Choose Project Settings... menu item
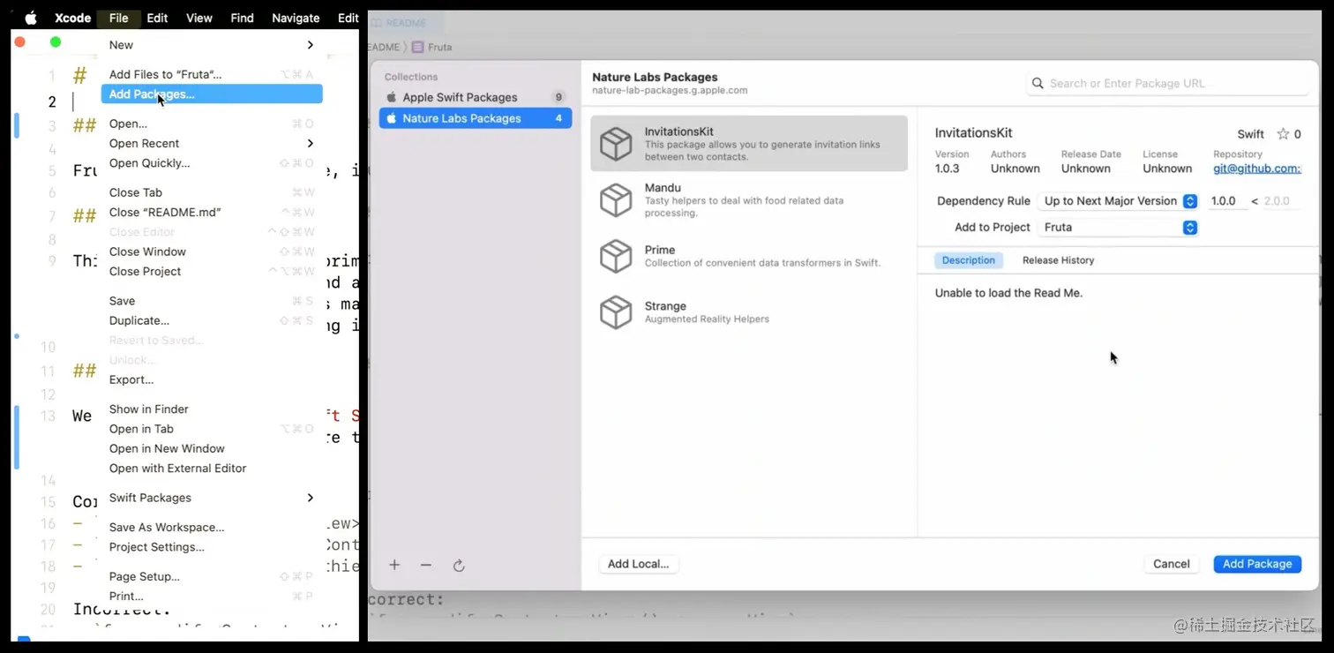 pos(212,547)
